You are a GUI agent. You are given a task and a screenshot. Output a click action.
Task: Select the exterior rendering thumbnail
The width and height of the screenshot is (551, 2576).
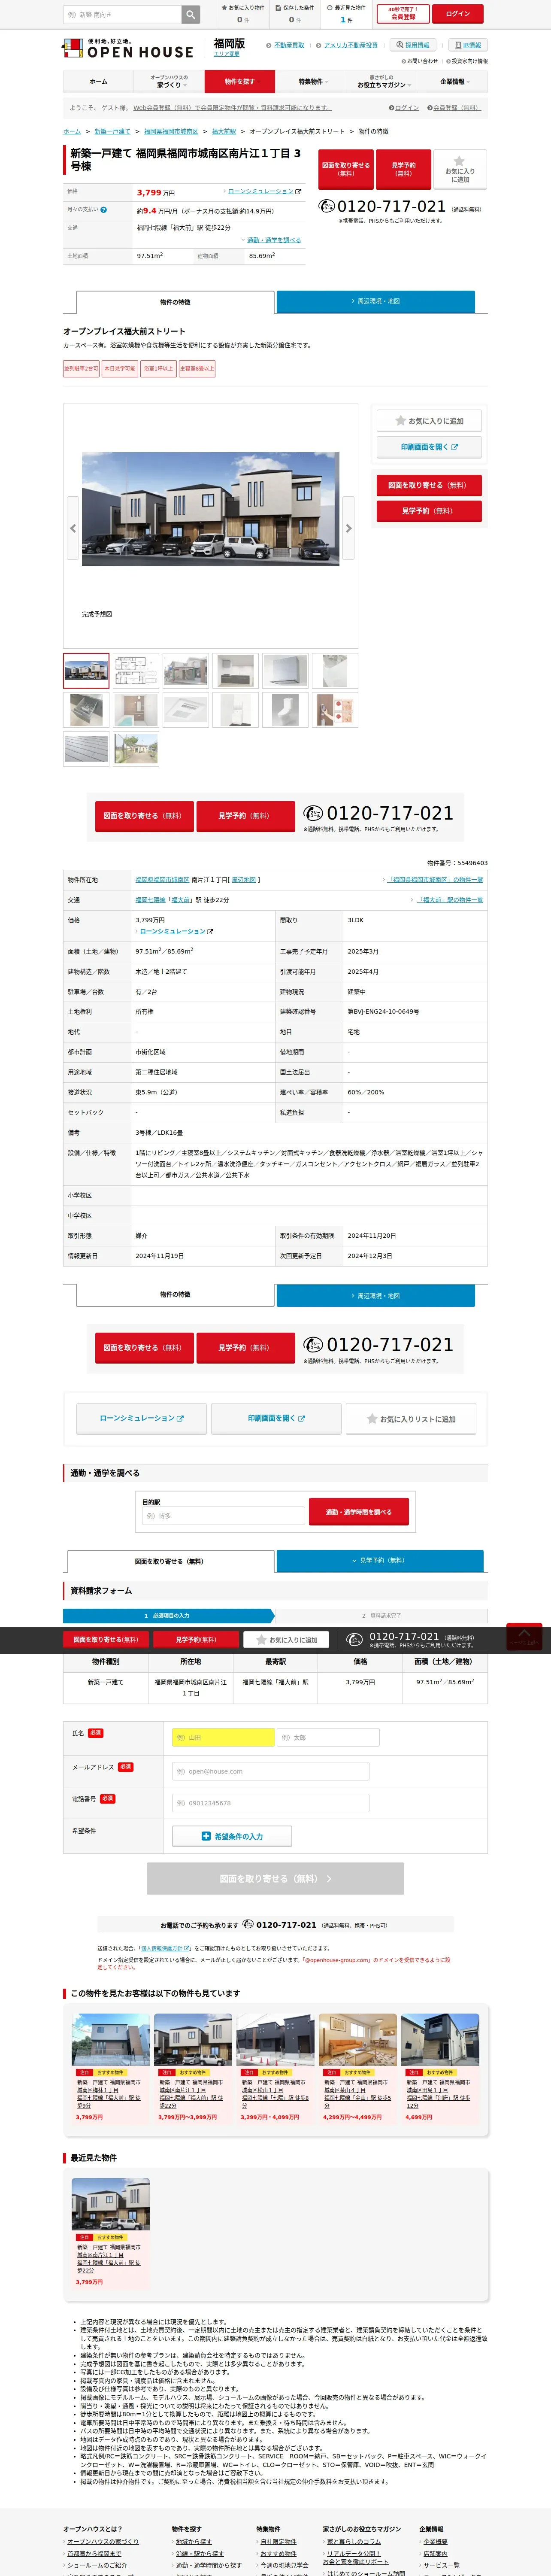pos(86,671)
